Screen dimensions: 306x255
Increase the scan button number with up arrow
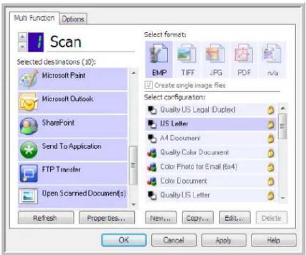pyautogui.click(x=23, y=37)
